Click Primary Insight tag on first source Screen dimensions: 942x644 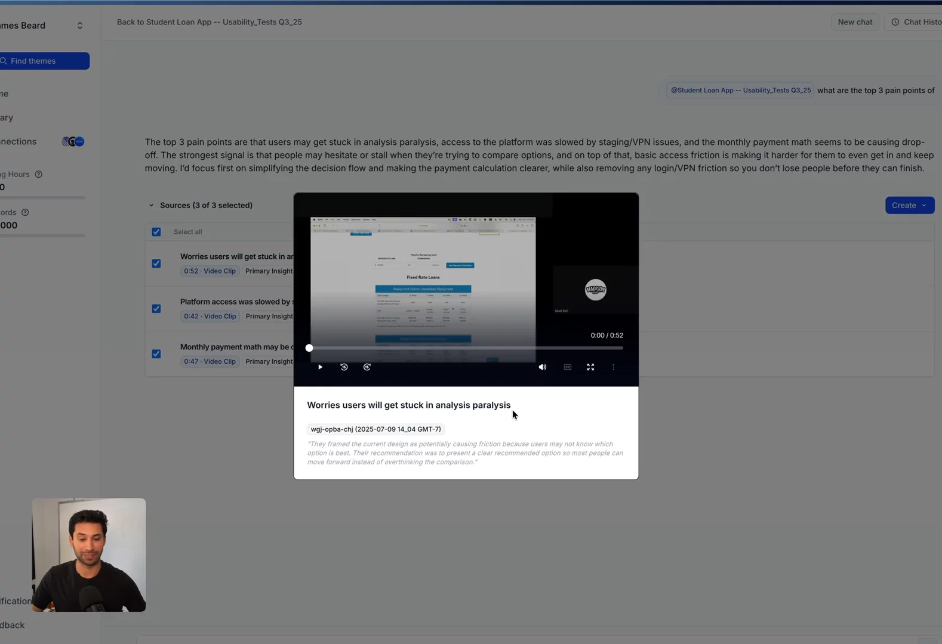268,271
